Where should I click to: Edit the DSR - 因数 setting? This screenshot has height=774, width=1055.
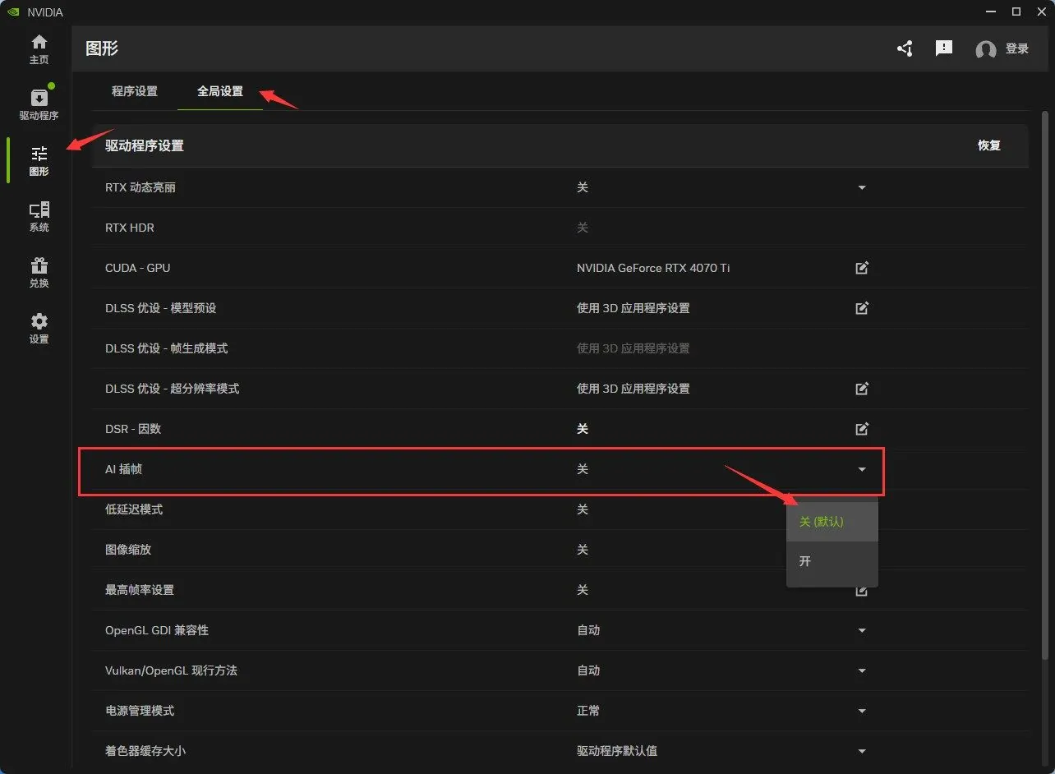[x=862, y=429]
